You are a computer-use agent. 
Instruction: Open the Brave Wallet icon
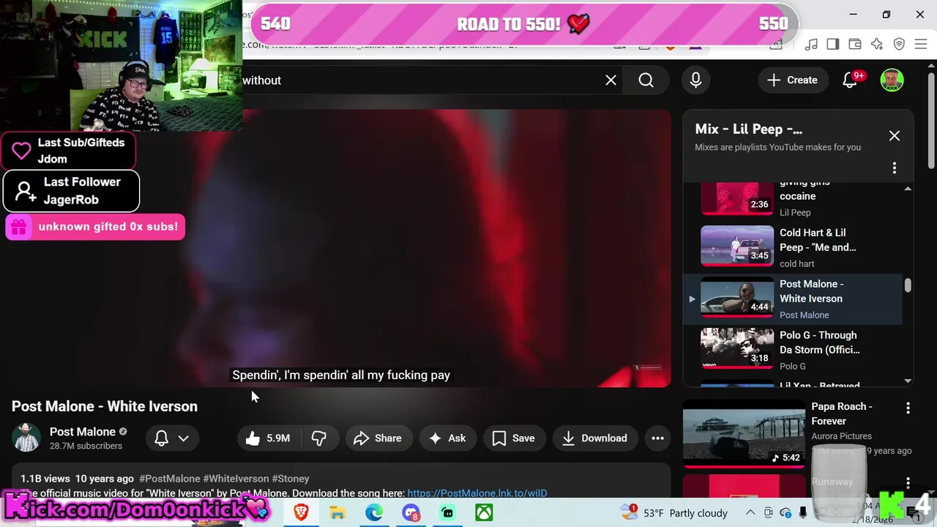[855, 44]
